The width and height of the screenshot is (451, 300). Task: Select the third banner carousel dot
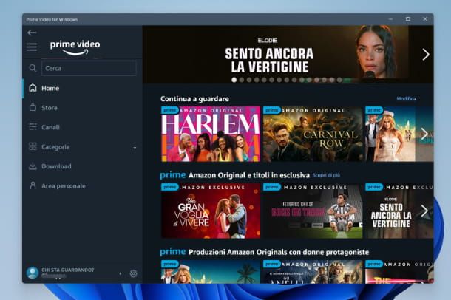pyautogui.click(x=249, y=80)
